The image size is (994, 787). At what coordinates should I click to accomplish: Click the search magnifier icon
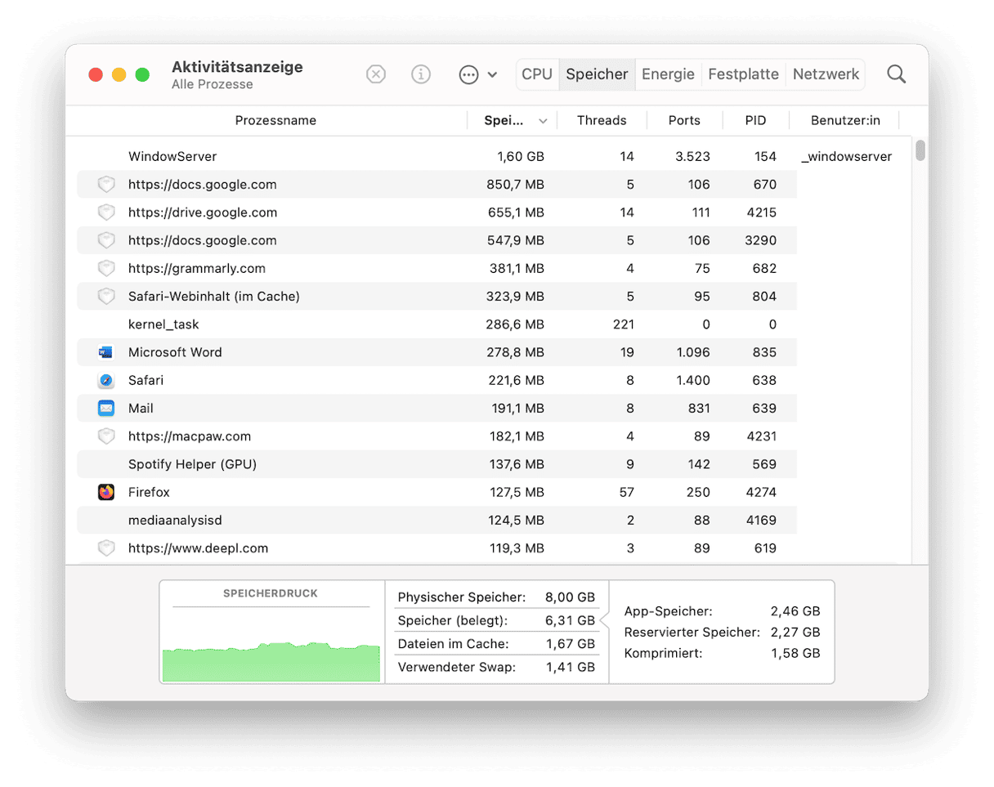[x=896, y=74]
